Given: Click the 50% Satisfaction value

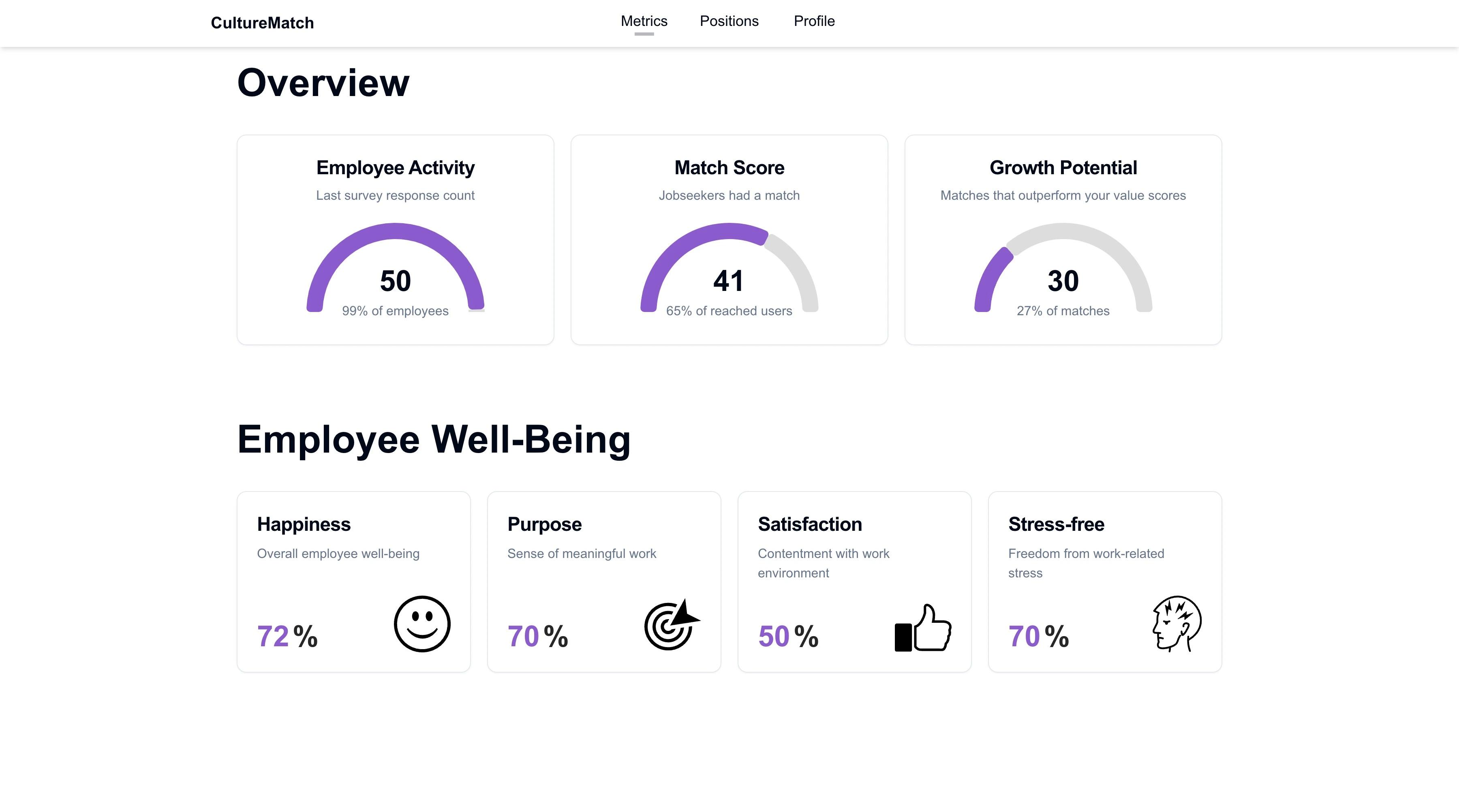Looking at the screenshot, I should pyautogui.click(x=788, y=636).
